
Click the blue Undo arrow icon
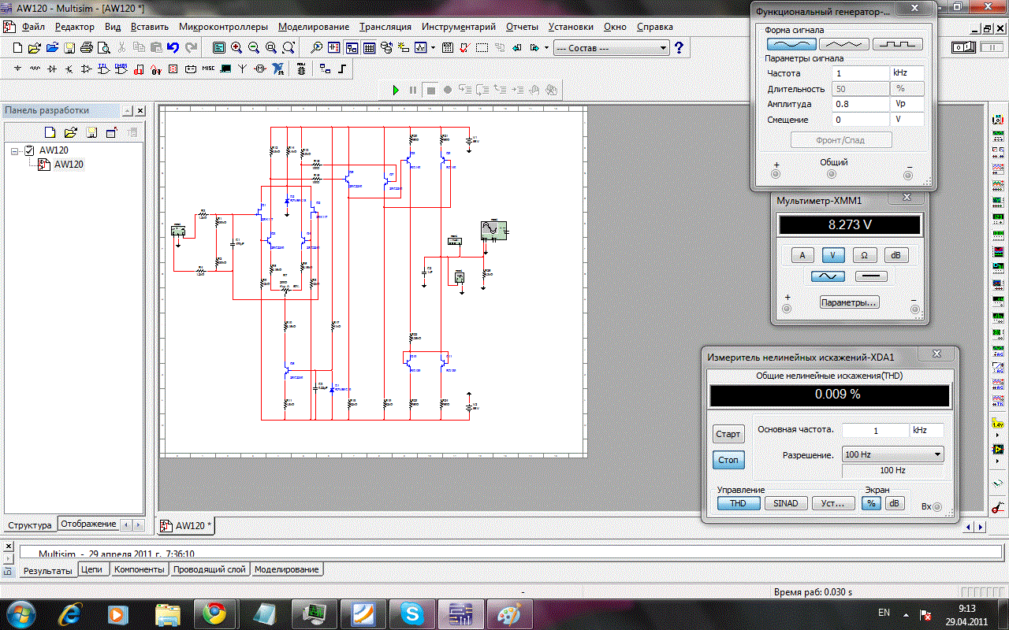click(173, 47)
